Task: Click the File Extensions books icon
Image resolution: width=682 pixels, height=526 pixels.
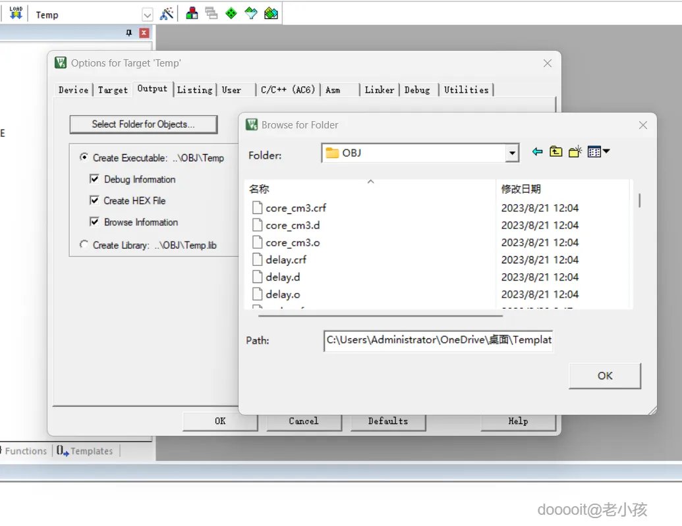Action: pyautogui.click(x=192, y=13)
